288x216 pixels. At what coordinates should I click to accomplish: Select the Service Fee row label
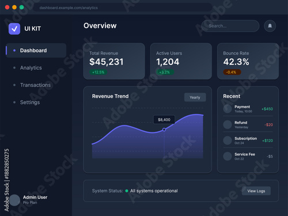coord(245,154)
